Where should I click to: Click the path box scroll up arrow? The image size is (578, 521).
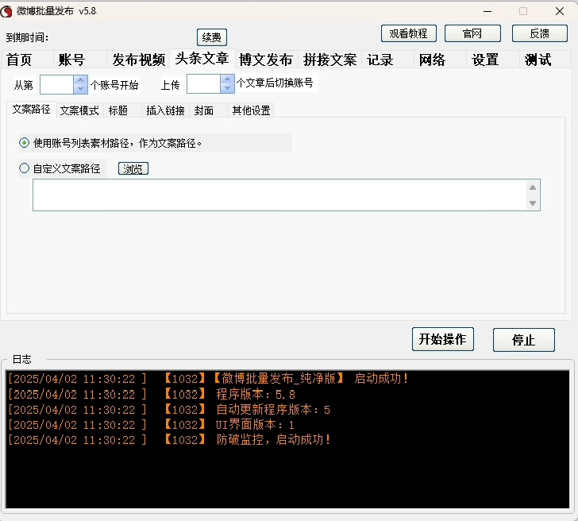[533, 187]
